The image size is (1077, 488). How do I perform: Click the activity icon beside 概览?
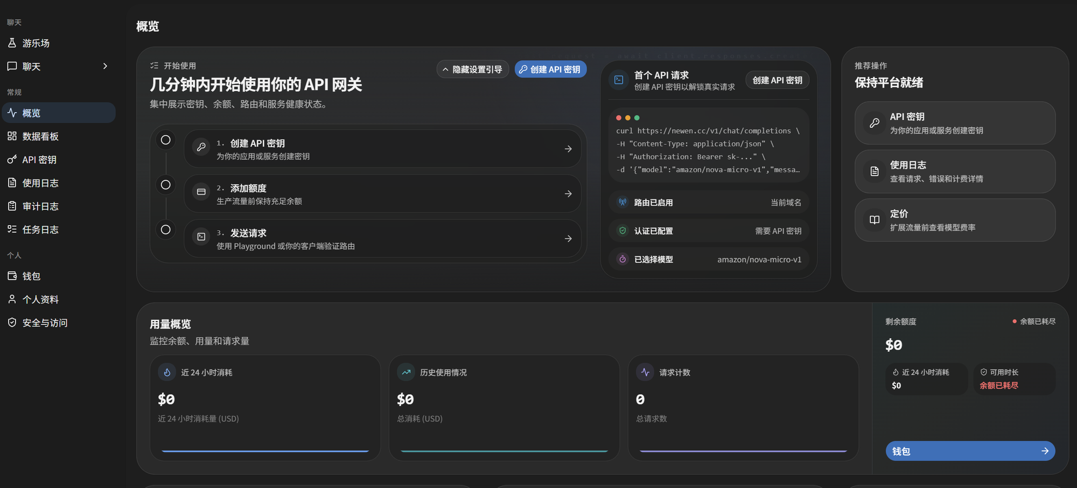click(x=12, y=113)
